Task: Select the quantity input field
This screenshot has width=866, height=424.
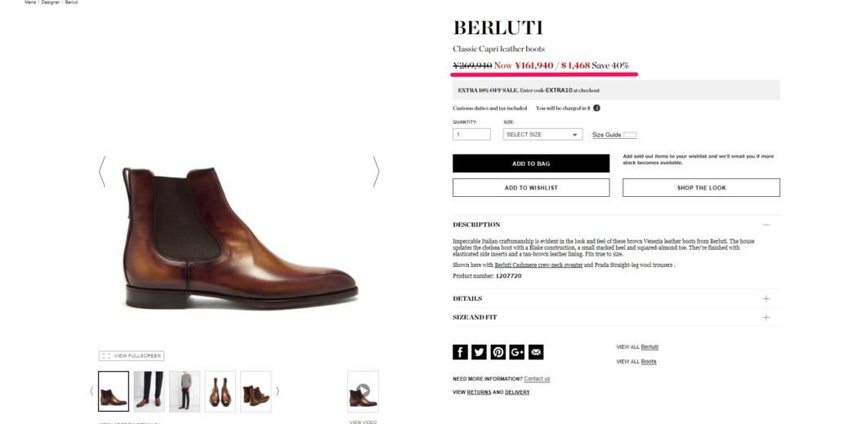Action: coord(471,134)
